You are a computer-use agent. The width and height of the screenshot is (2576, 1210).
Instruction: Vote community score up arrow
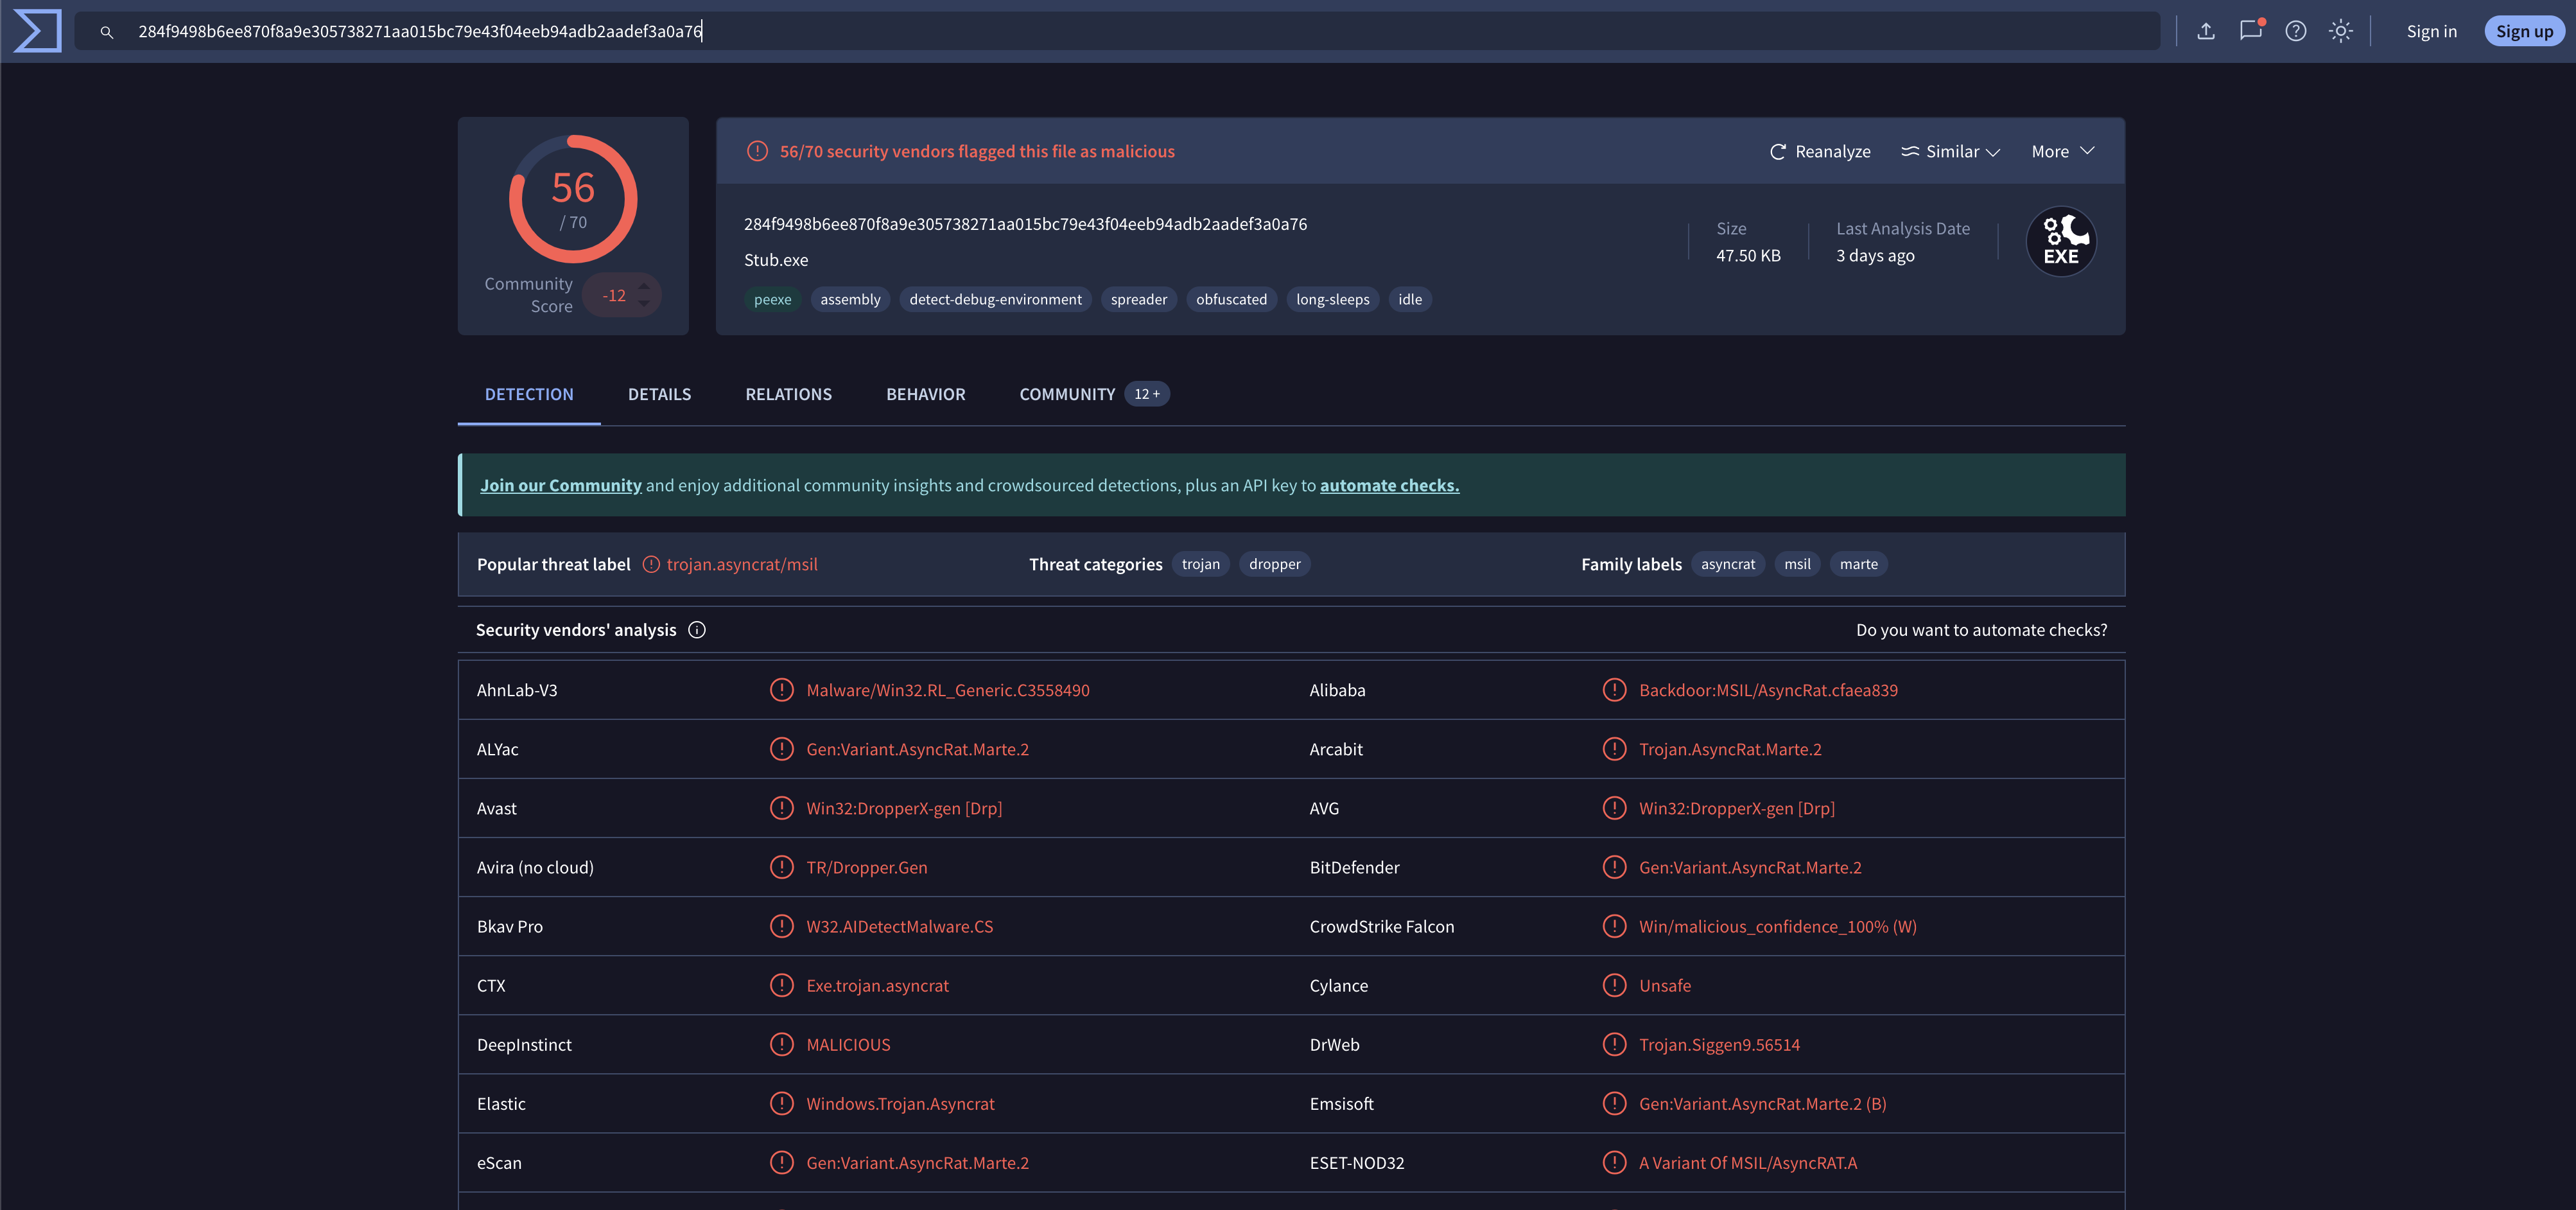pos(644,286)
